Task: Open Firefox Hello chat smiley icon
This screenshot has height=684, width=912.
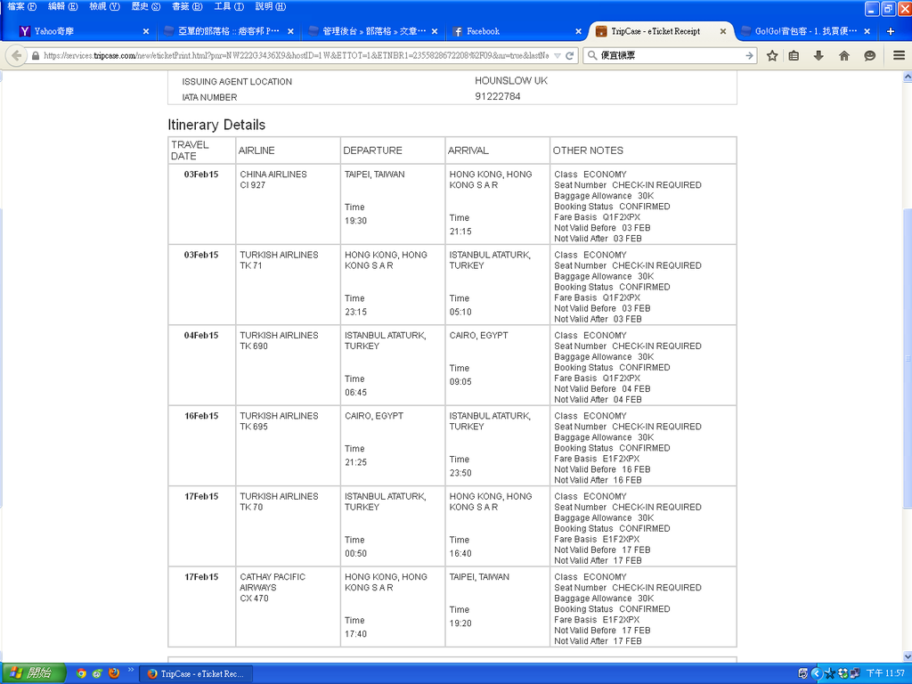Action: [869, 54]
